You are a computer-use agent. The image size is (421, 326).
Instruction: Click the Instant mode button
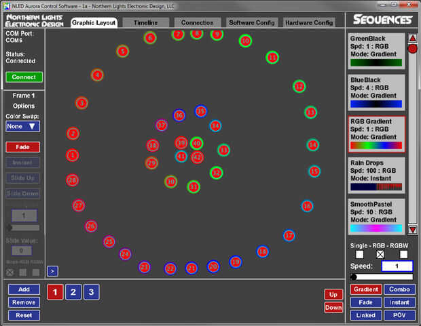point(399,302)
